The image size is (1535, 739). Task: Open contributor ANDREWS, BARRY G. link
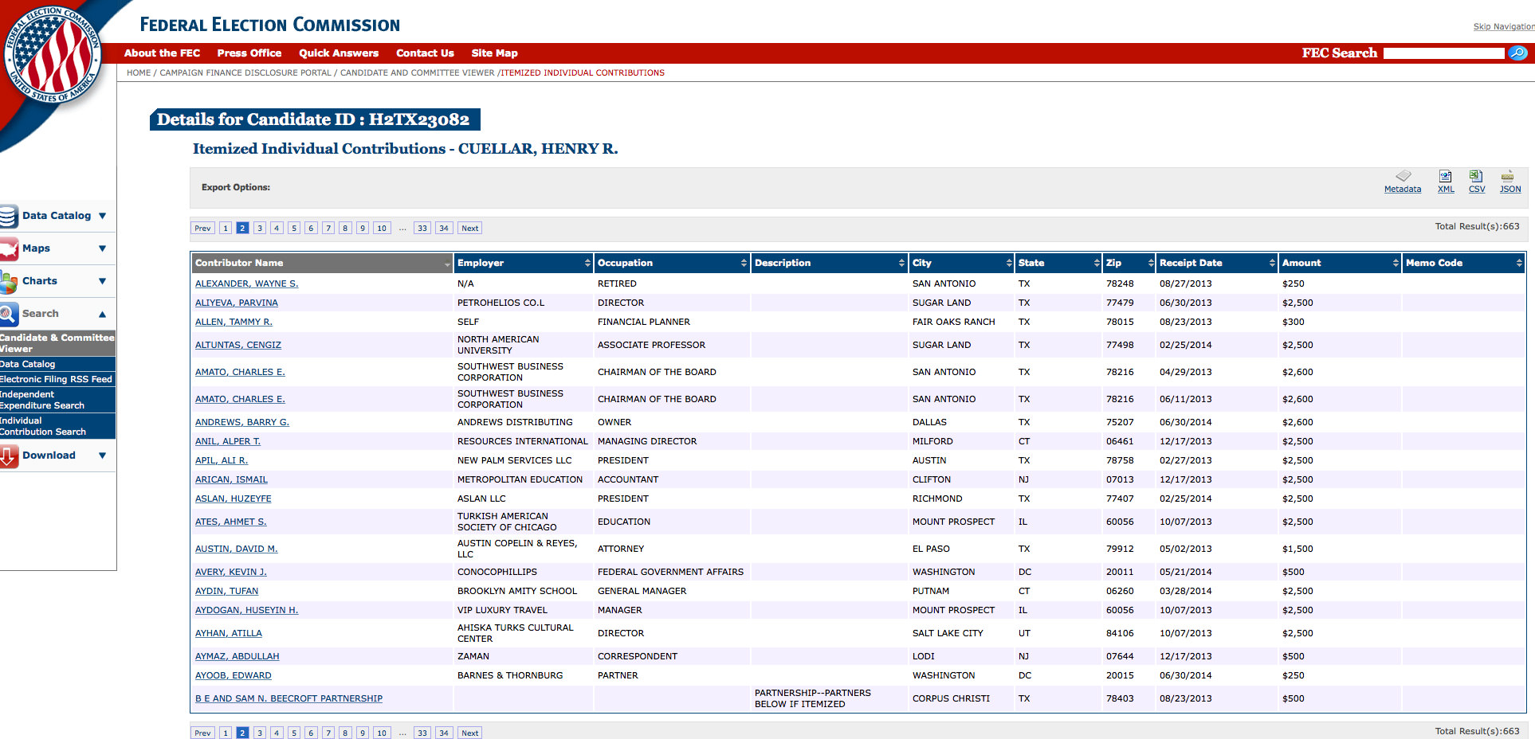point(242,422)
